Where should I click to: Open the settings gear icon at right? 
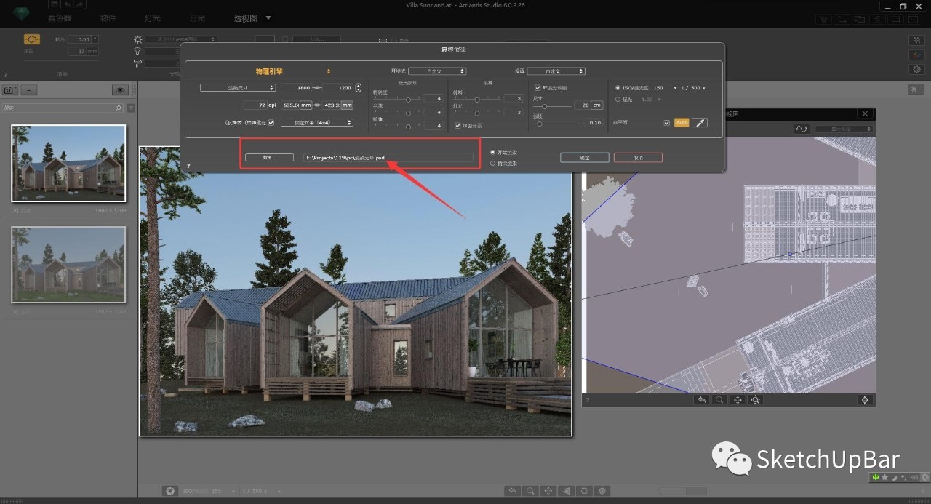pyautogui.click(x=916, y=69)
